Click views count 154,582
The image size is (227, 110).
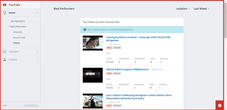tap(110, 88)
